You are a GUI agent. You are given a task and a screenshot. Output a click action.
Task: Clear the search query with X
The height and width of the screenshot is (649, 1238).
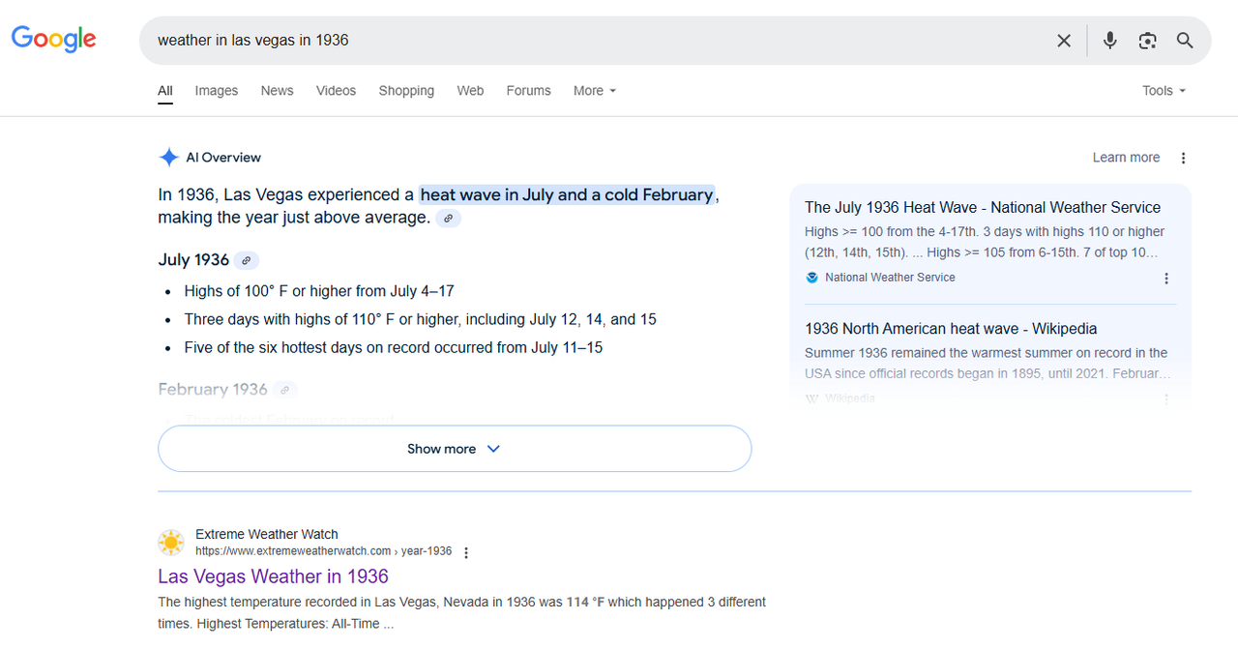point(1064,41)
